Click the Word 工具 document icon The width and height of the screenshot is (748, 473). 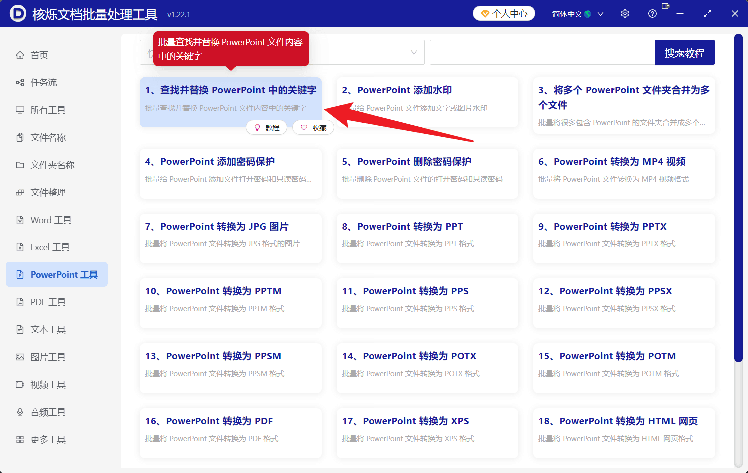(20, 220)
